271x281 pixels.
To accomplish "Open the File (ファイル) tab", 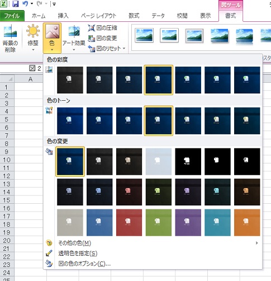I will pyautogui.click(x=12, y=16).
